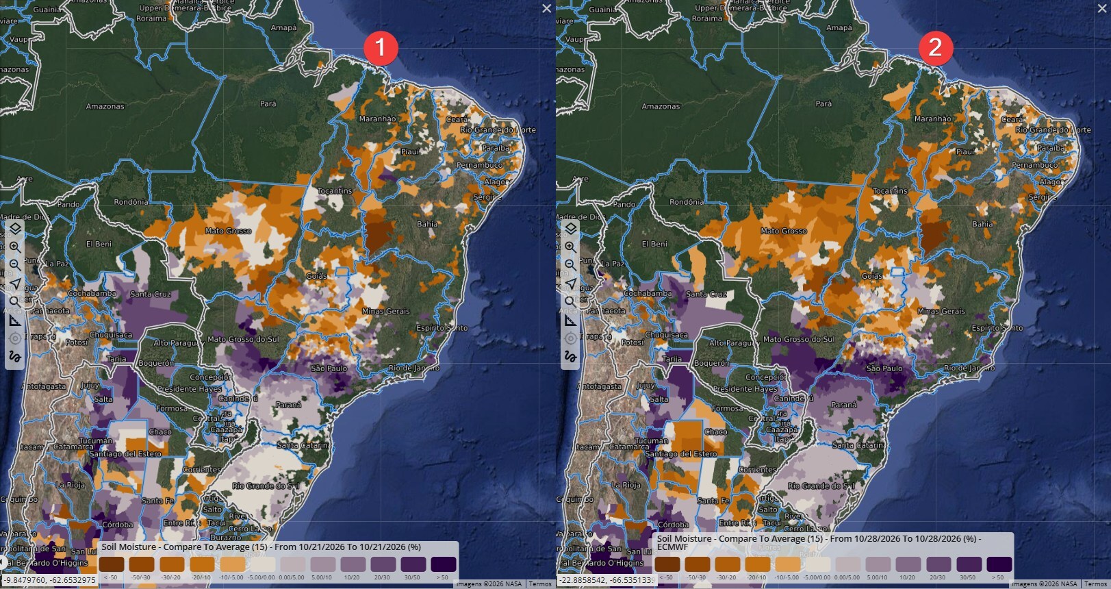1111x589 pixels.
Task: Click the Maranhão label on right map
Action: tap(933, 118)
